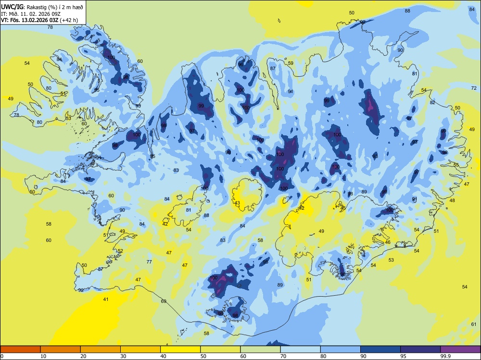Click the map value '82' on the northeast coast

tap(432, 103)
